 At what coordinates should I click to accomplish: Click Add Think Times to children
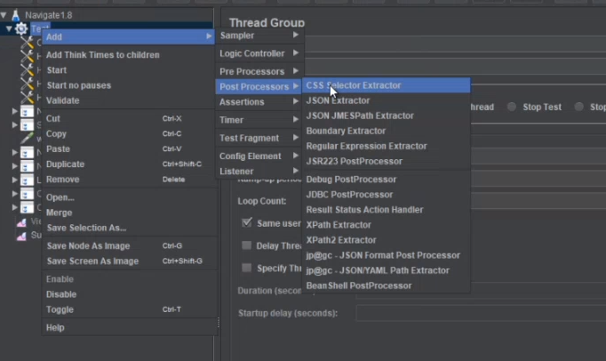tap(103, 55)
